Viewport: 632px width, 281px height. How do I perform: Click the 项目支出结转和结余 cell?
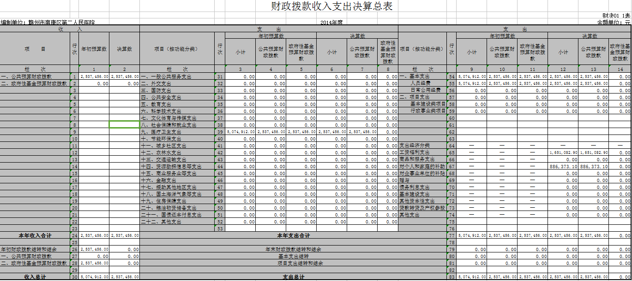tap(293, 263)
